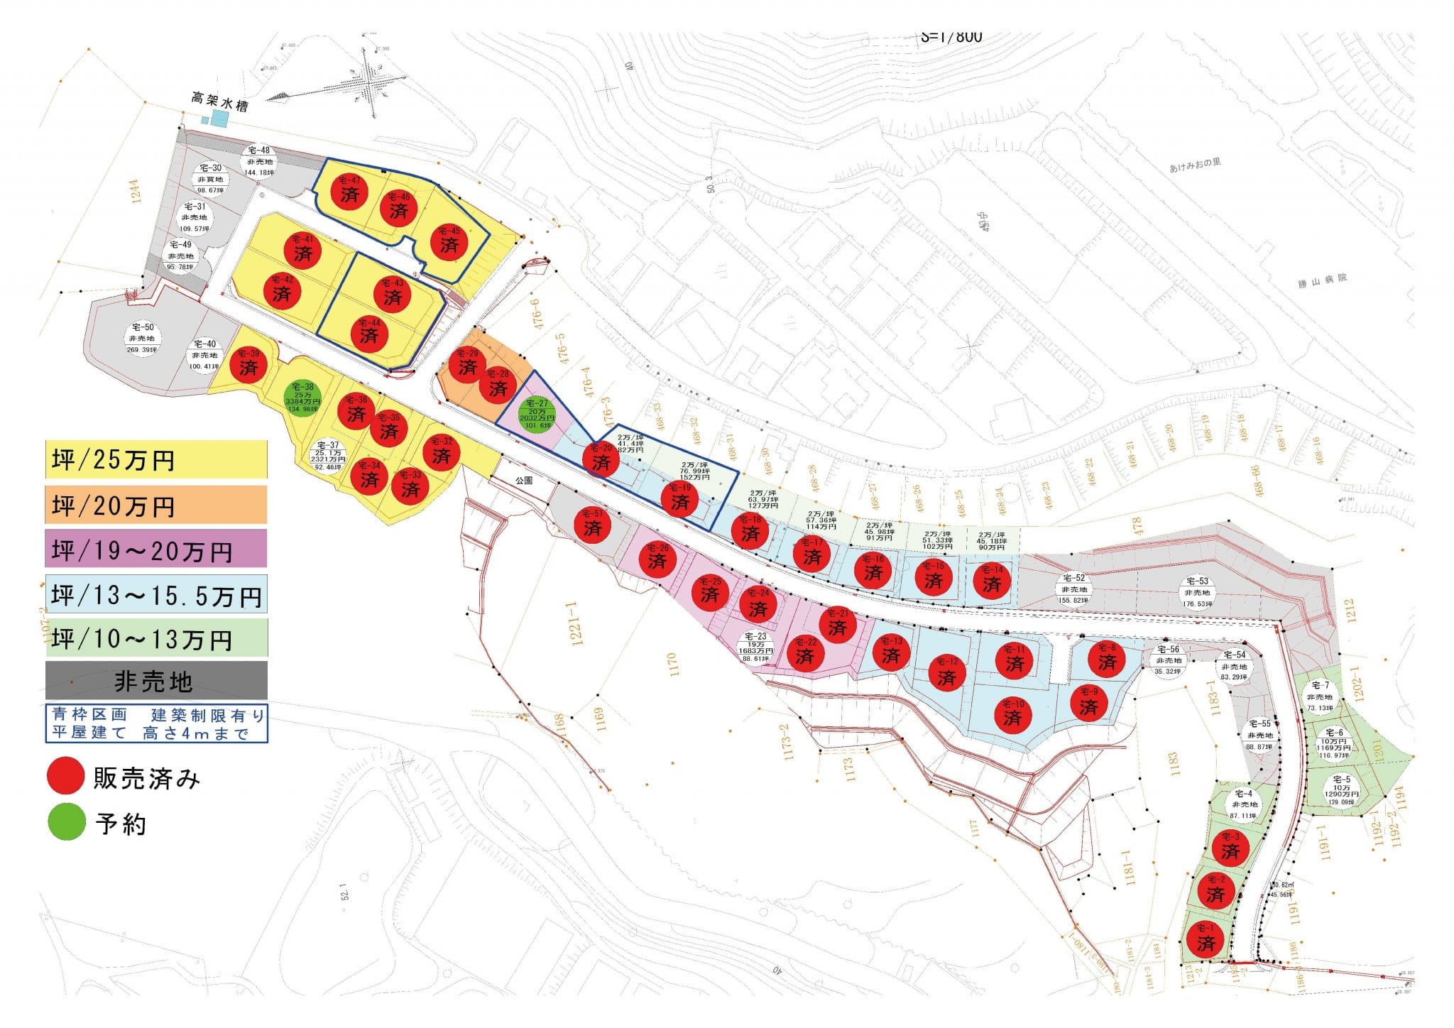Select the red sold marker on lot 宅-47
This screenshot has width=1454, height=1028.
[x=349, y=190]
